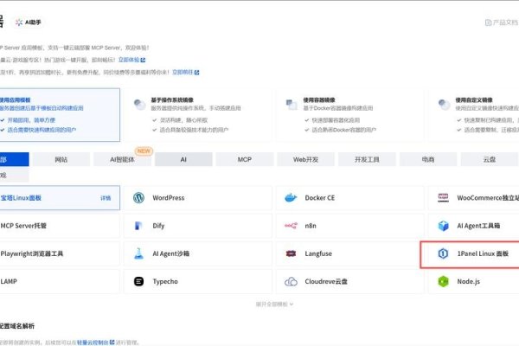
Task: Expand 展开全部模板 to show all templates
Action: [274, 304]
